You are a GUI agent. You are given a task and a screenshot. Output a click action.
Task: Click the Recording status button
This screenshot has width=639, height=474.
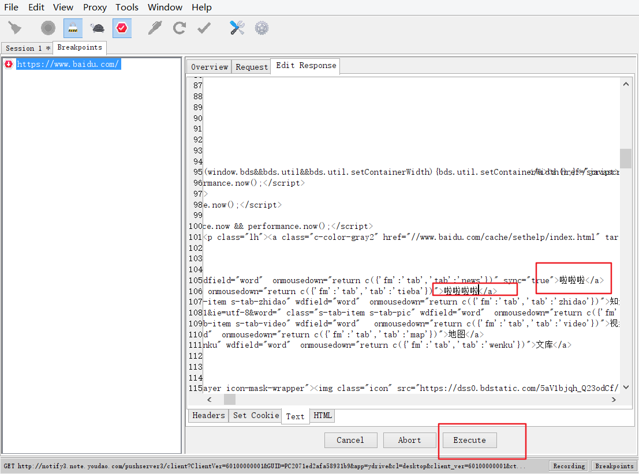[x=569, y=466]
